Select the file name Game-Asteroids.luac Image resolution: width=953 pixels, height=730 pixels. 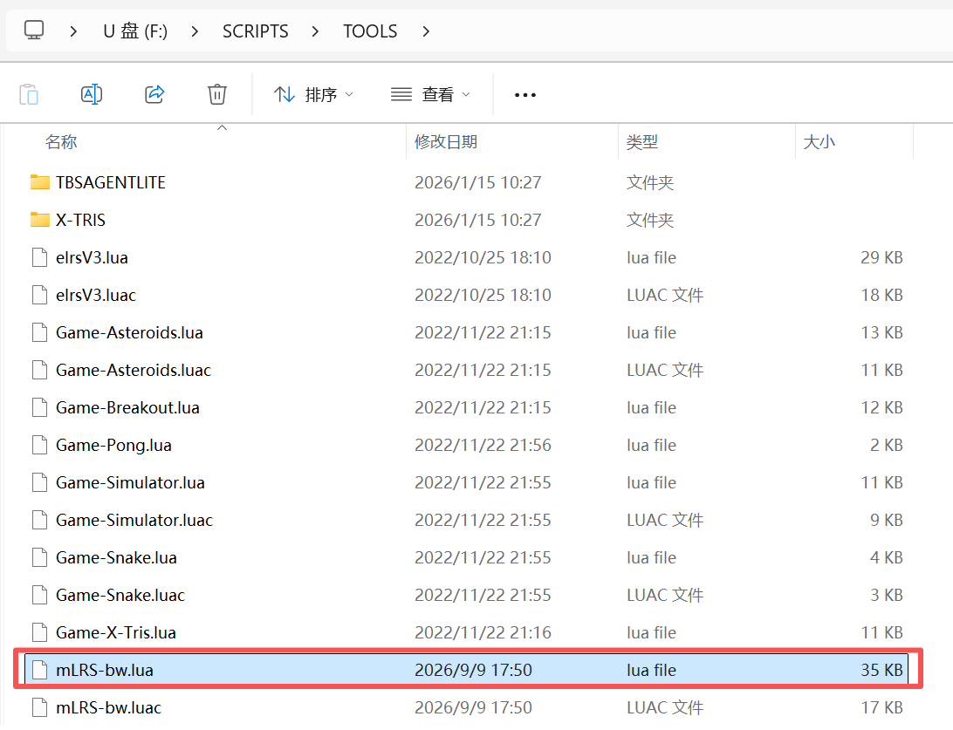pos(134,371)
